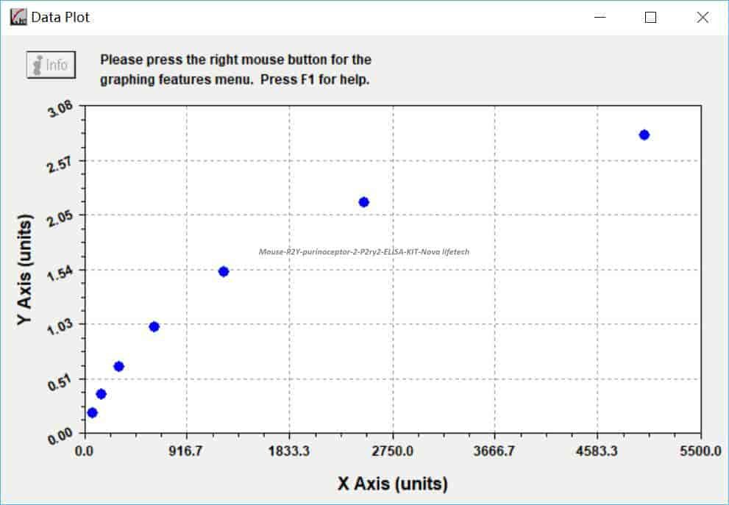Screen dimensions: 729x505
Task: Click the X axis label 4583.3
Action: pyautogui.click(x=597, y=451)
